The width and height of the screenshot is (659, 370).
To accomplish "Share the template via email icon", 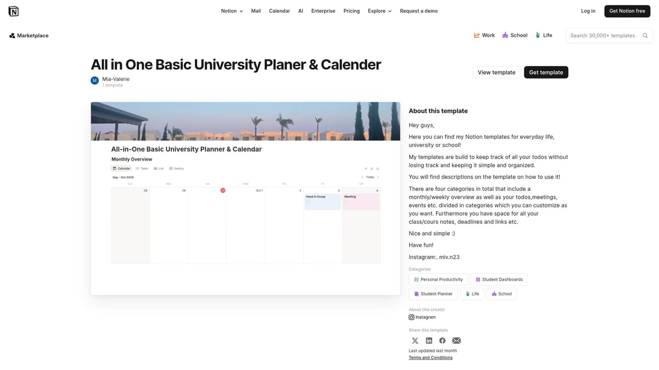I will click(456, 340).
